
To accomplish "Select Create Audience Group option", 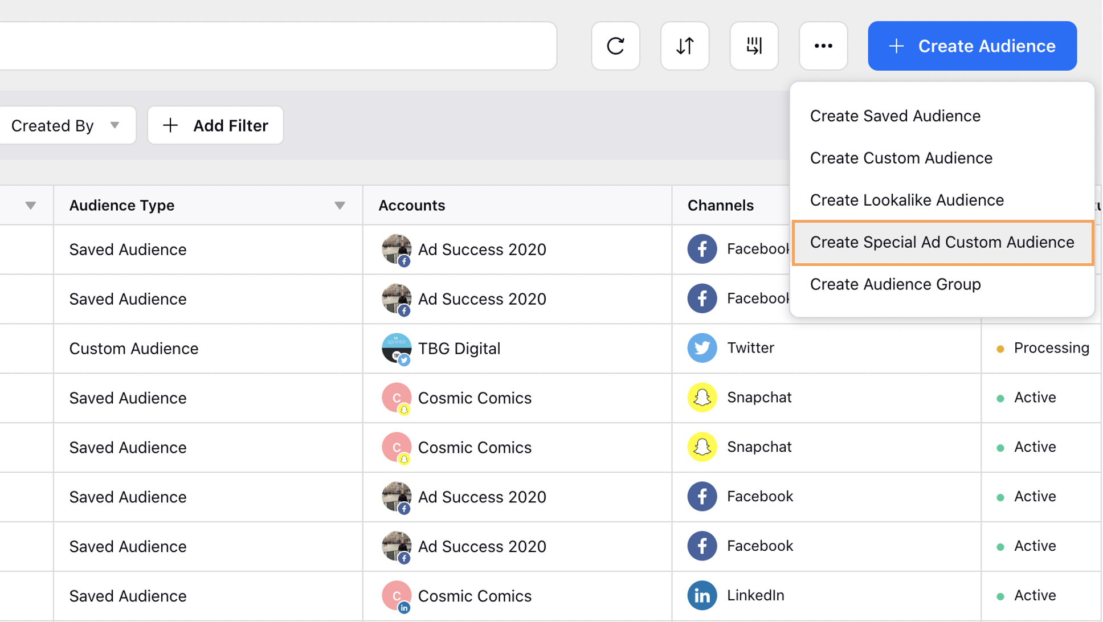I will pos(896,284).
